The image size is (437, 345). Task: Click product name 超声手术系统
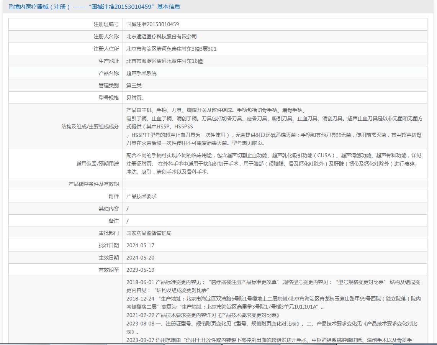point(141,73)
